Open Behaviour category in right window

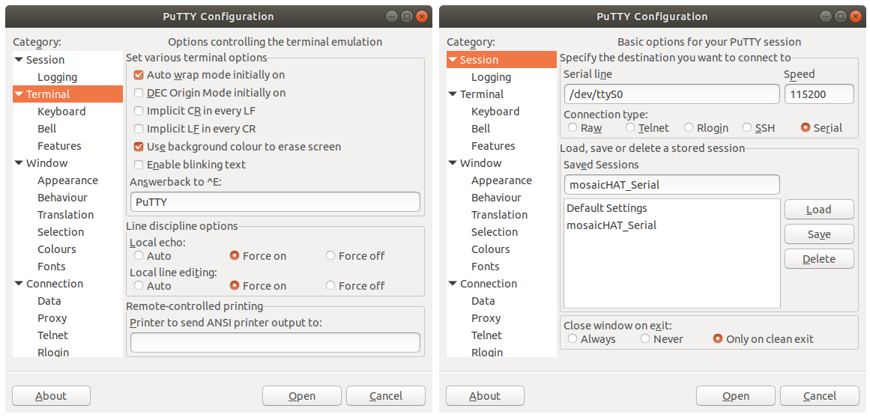[497, 197]
